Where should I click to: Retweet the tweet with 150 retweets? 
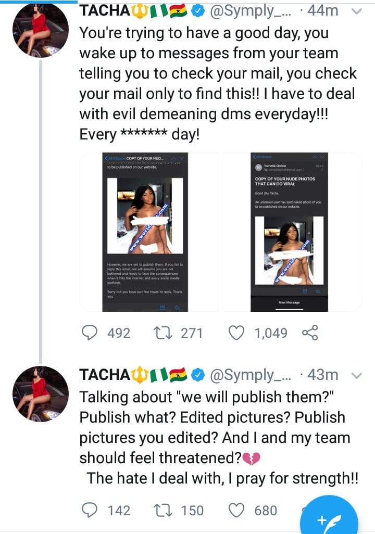pyautogui.click(x=167, y=511)
